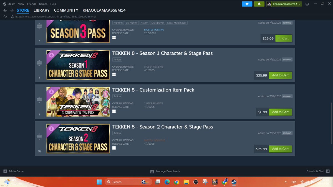Open the Friends menu
The height and width of the screenshot is (187, 333).
[32, 4]
